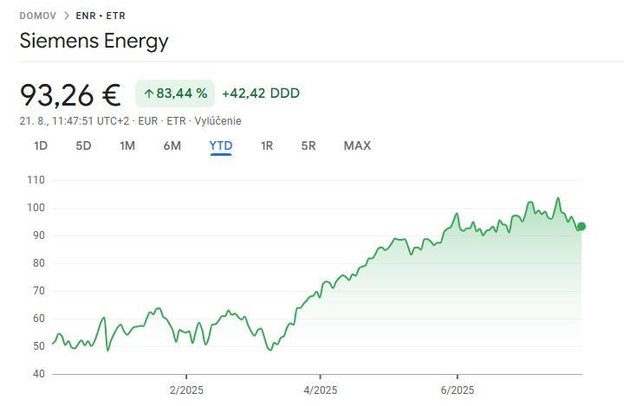Click the +42,42 DDD change value
Image resolution: width=624 pixels, height=406 pixels.
click(x=261, y=93)
